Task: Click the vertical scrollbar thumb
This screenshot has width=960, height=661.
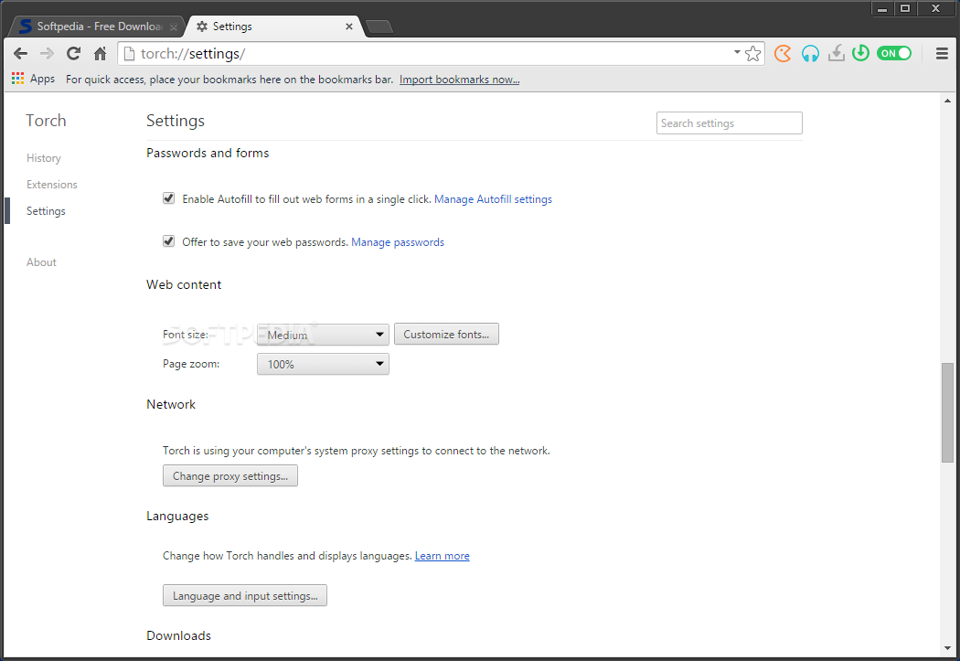Action: point(947,412)
